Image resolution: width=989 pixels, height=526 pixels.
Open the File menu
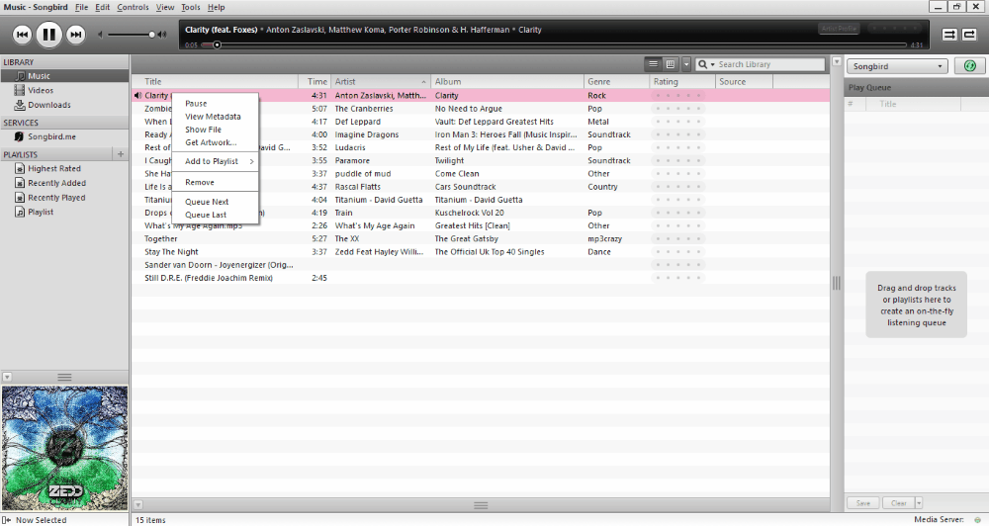(81, 7)
